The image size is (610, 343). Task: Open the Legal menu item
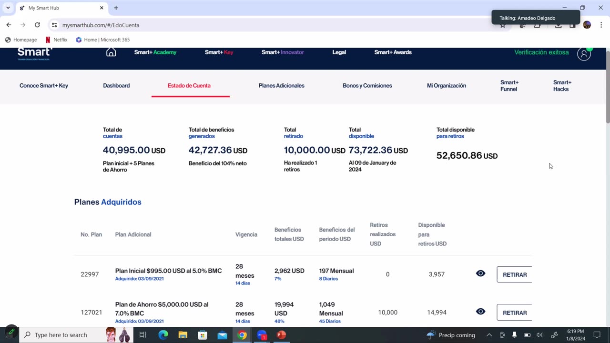(339, 52)
